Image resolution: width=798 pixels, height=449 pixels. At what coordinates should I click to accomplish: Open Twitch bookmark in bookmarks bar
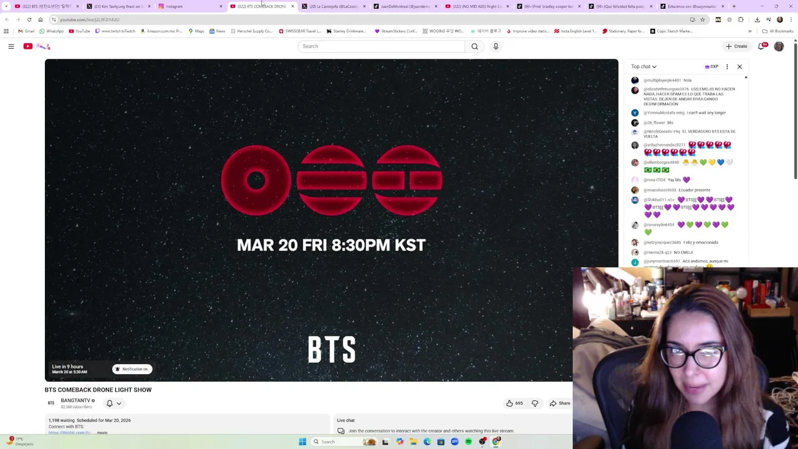[x=115, y=31]
